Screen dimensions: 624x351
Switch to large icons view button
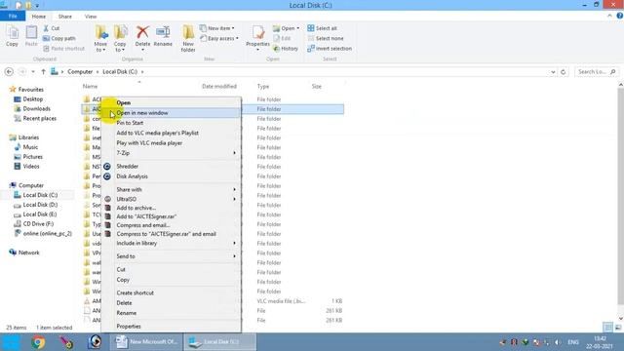point(618,328)
